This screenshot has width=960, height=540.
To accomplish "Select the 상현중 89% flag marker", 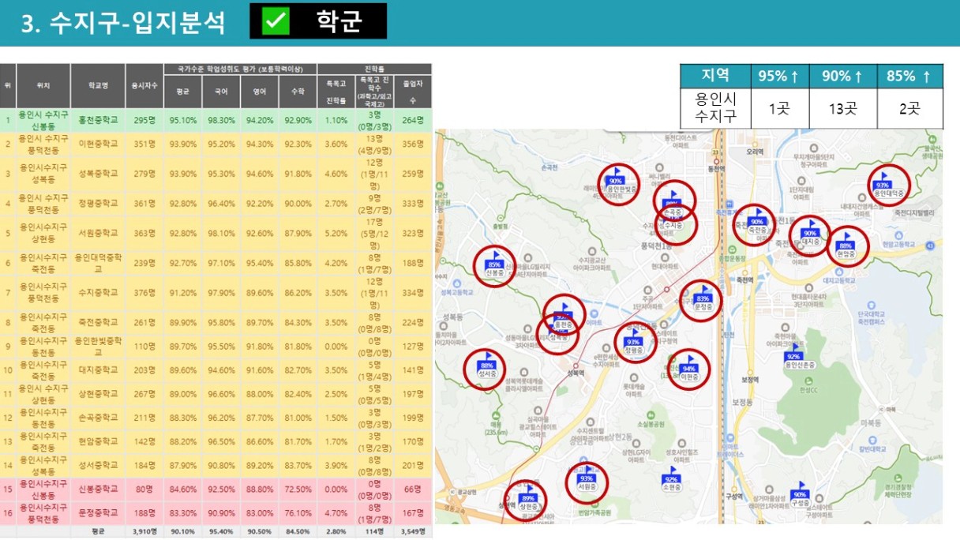I will click(529, 496).
